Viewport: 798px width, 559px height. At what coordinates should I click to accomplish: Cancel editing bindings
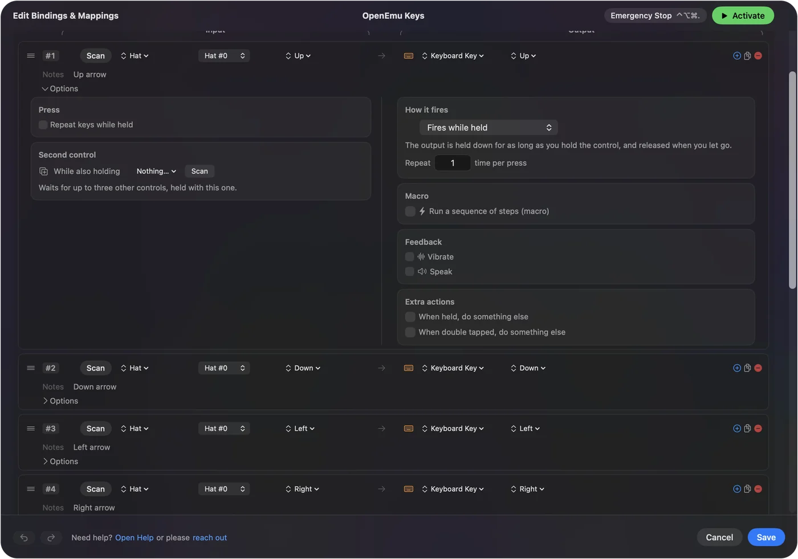click(x=719, y=537)
